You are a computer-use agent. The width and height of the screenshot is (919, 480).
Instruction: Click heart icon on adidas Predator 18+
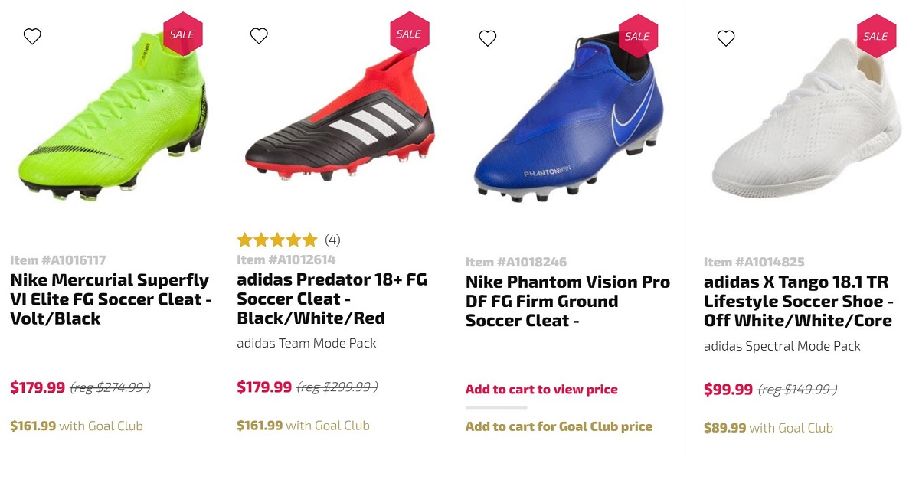coord(259,35)
